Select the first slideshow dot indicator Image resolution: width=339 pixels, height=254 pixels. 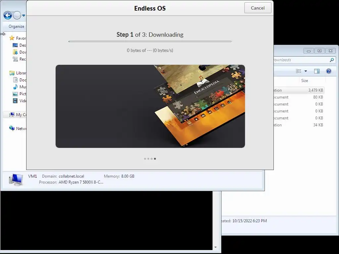tap(145, 159)
